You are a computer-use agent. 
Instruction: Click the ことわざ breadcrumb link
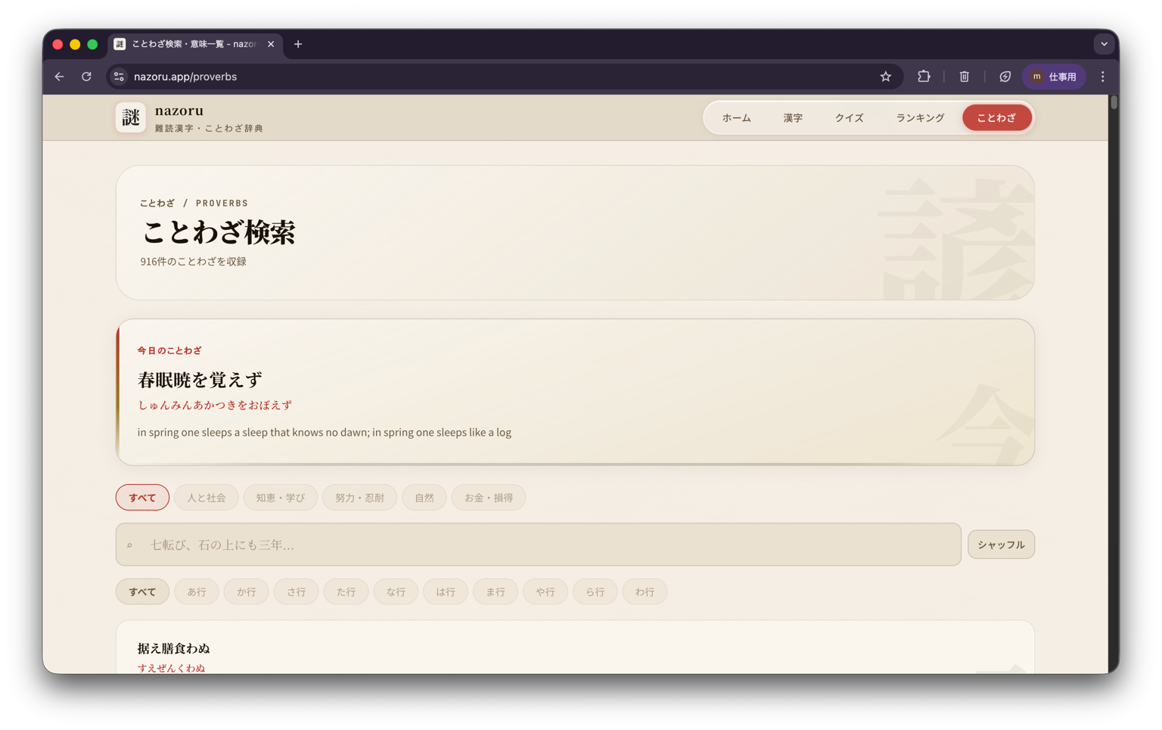[157, 203]
